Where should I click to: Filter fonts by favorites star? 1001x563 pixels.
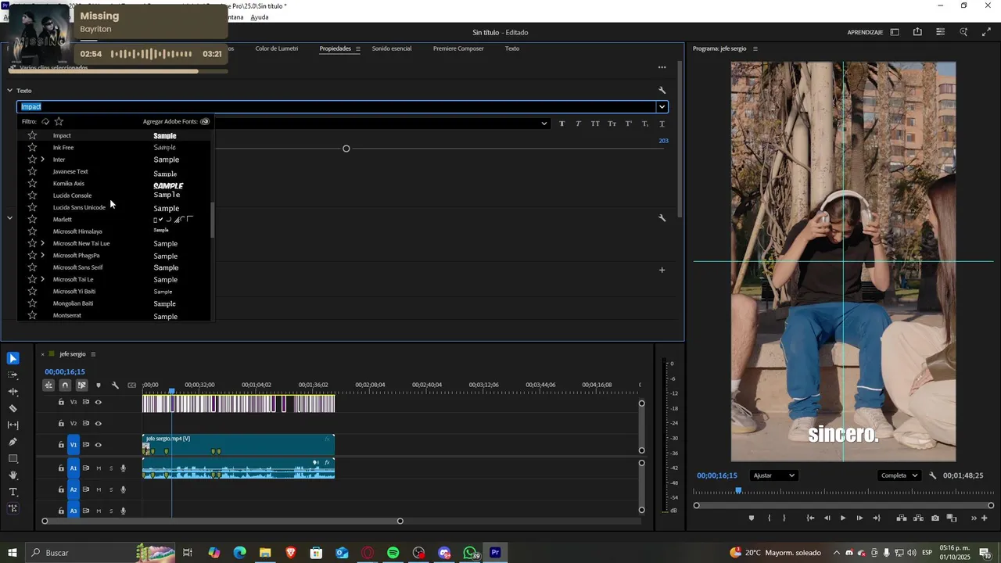(59, 121)
